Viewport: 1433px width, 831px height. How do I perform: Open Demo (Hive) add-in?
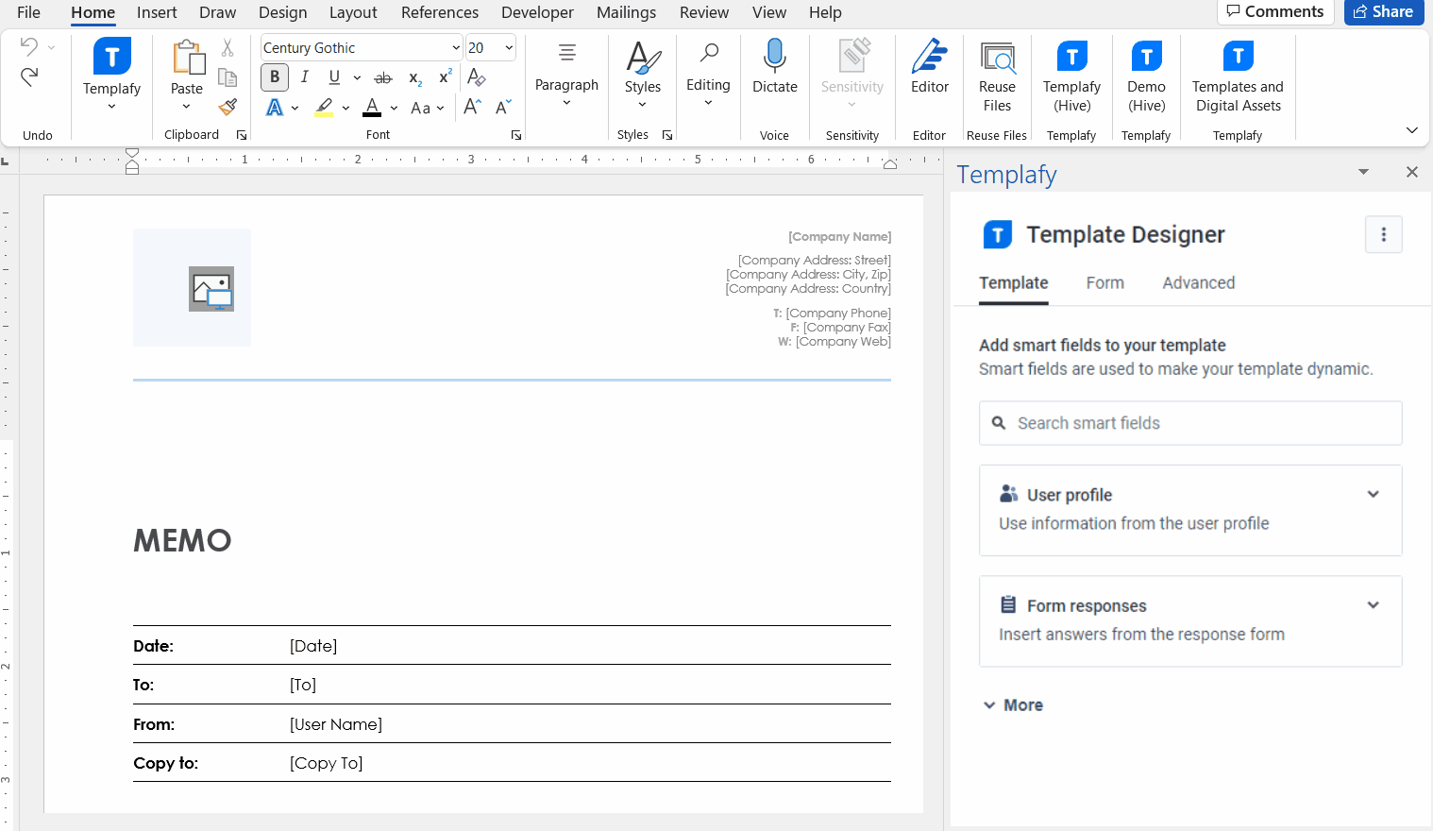point(1147,76)
